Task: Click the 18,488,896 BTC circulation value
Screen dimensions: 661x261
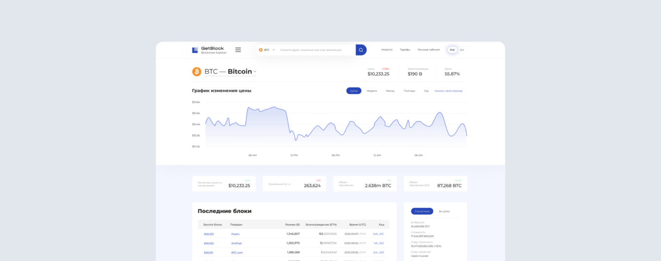Action: [420, 226]
